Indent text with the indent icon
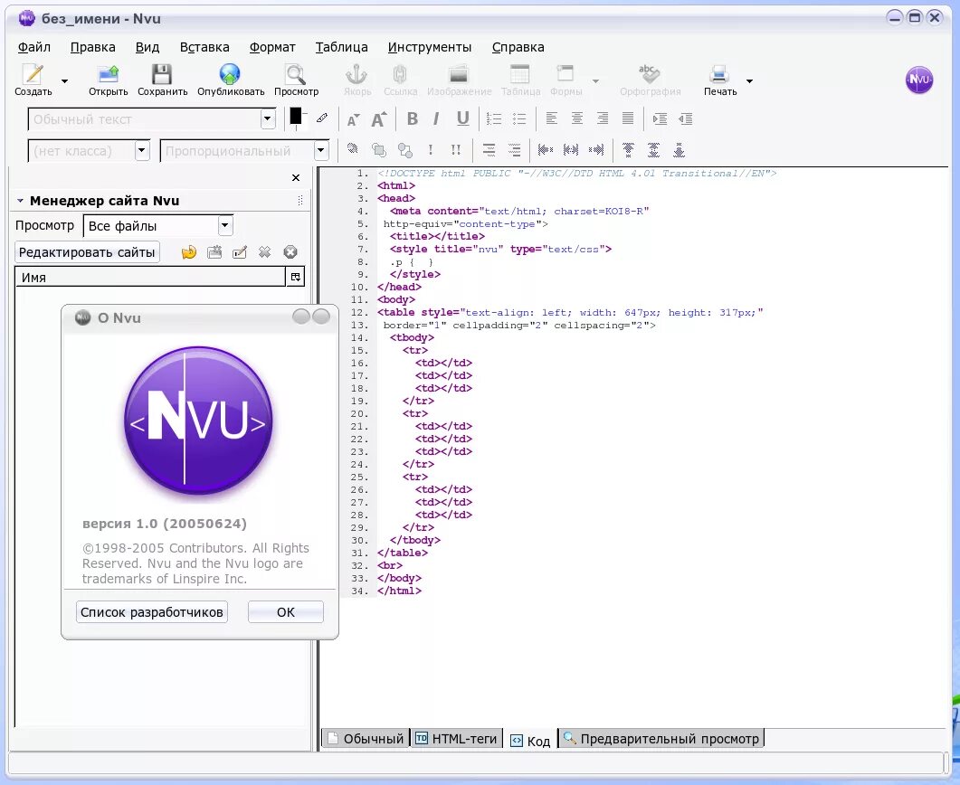960x785 pixels. (660, 118)
